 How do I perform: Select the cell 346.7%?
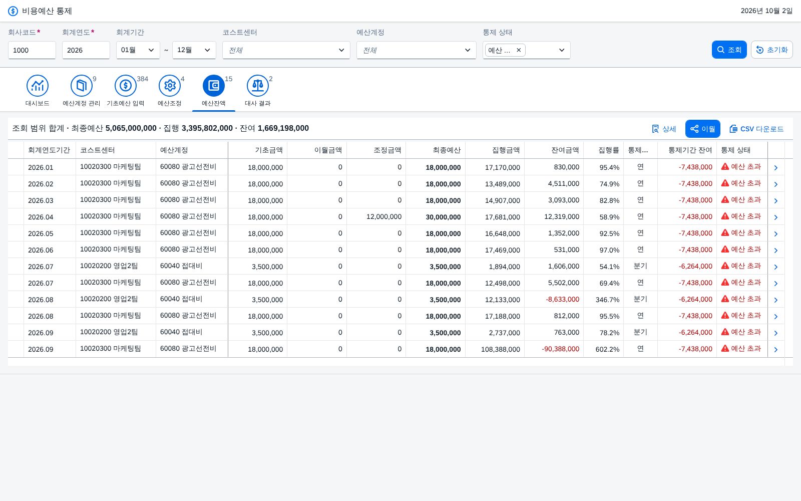pos(604,300)
